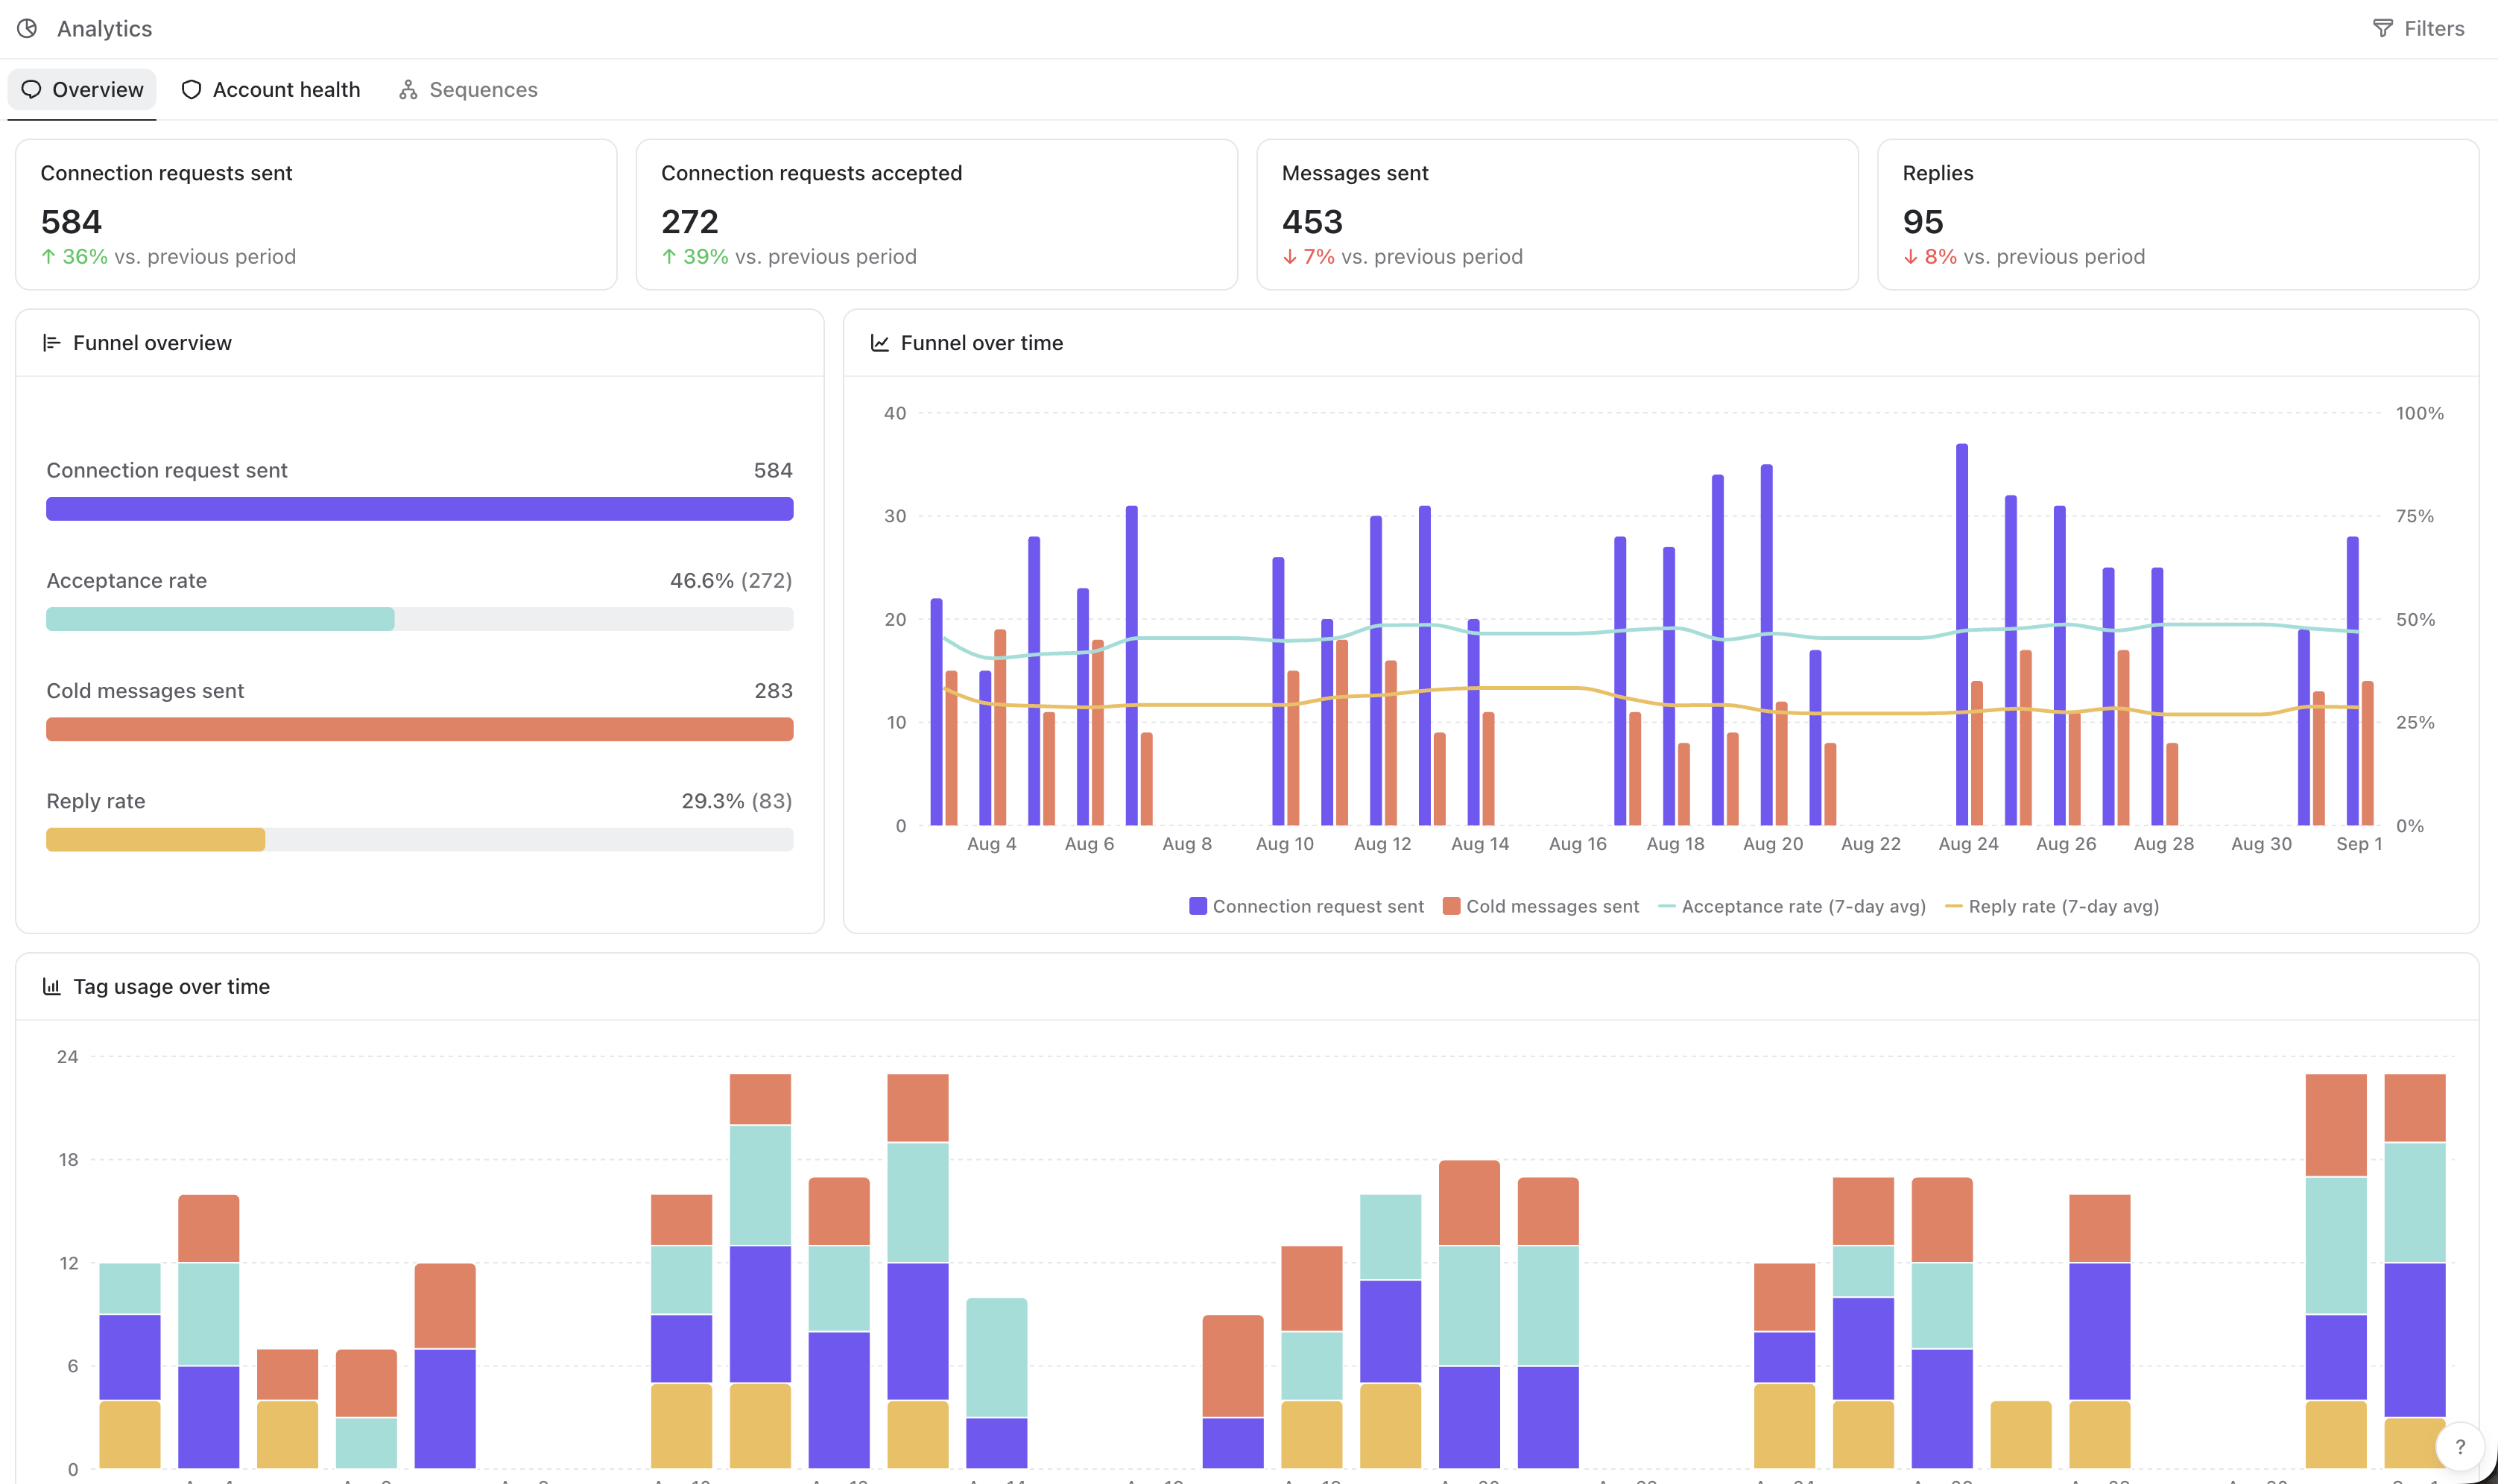This screenshot has height=1484, width=2498.
Task: Click the 8% decrease figure
Action: [1941, 257]
